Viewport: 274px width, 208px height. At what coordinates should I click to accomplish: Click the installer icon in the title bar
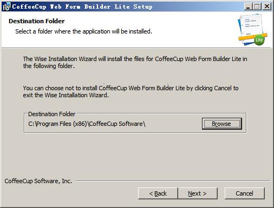[6, 6]
